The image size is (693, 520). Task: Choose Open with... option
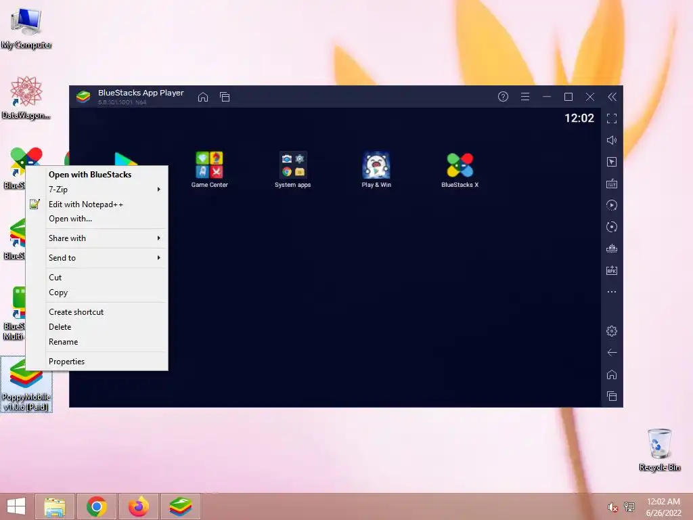click(97, 219)
